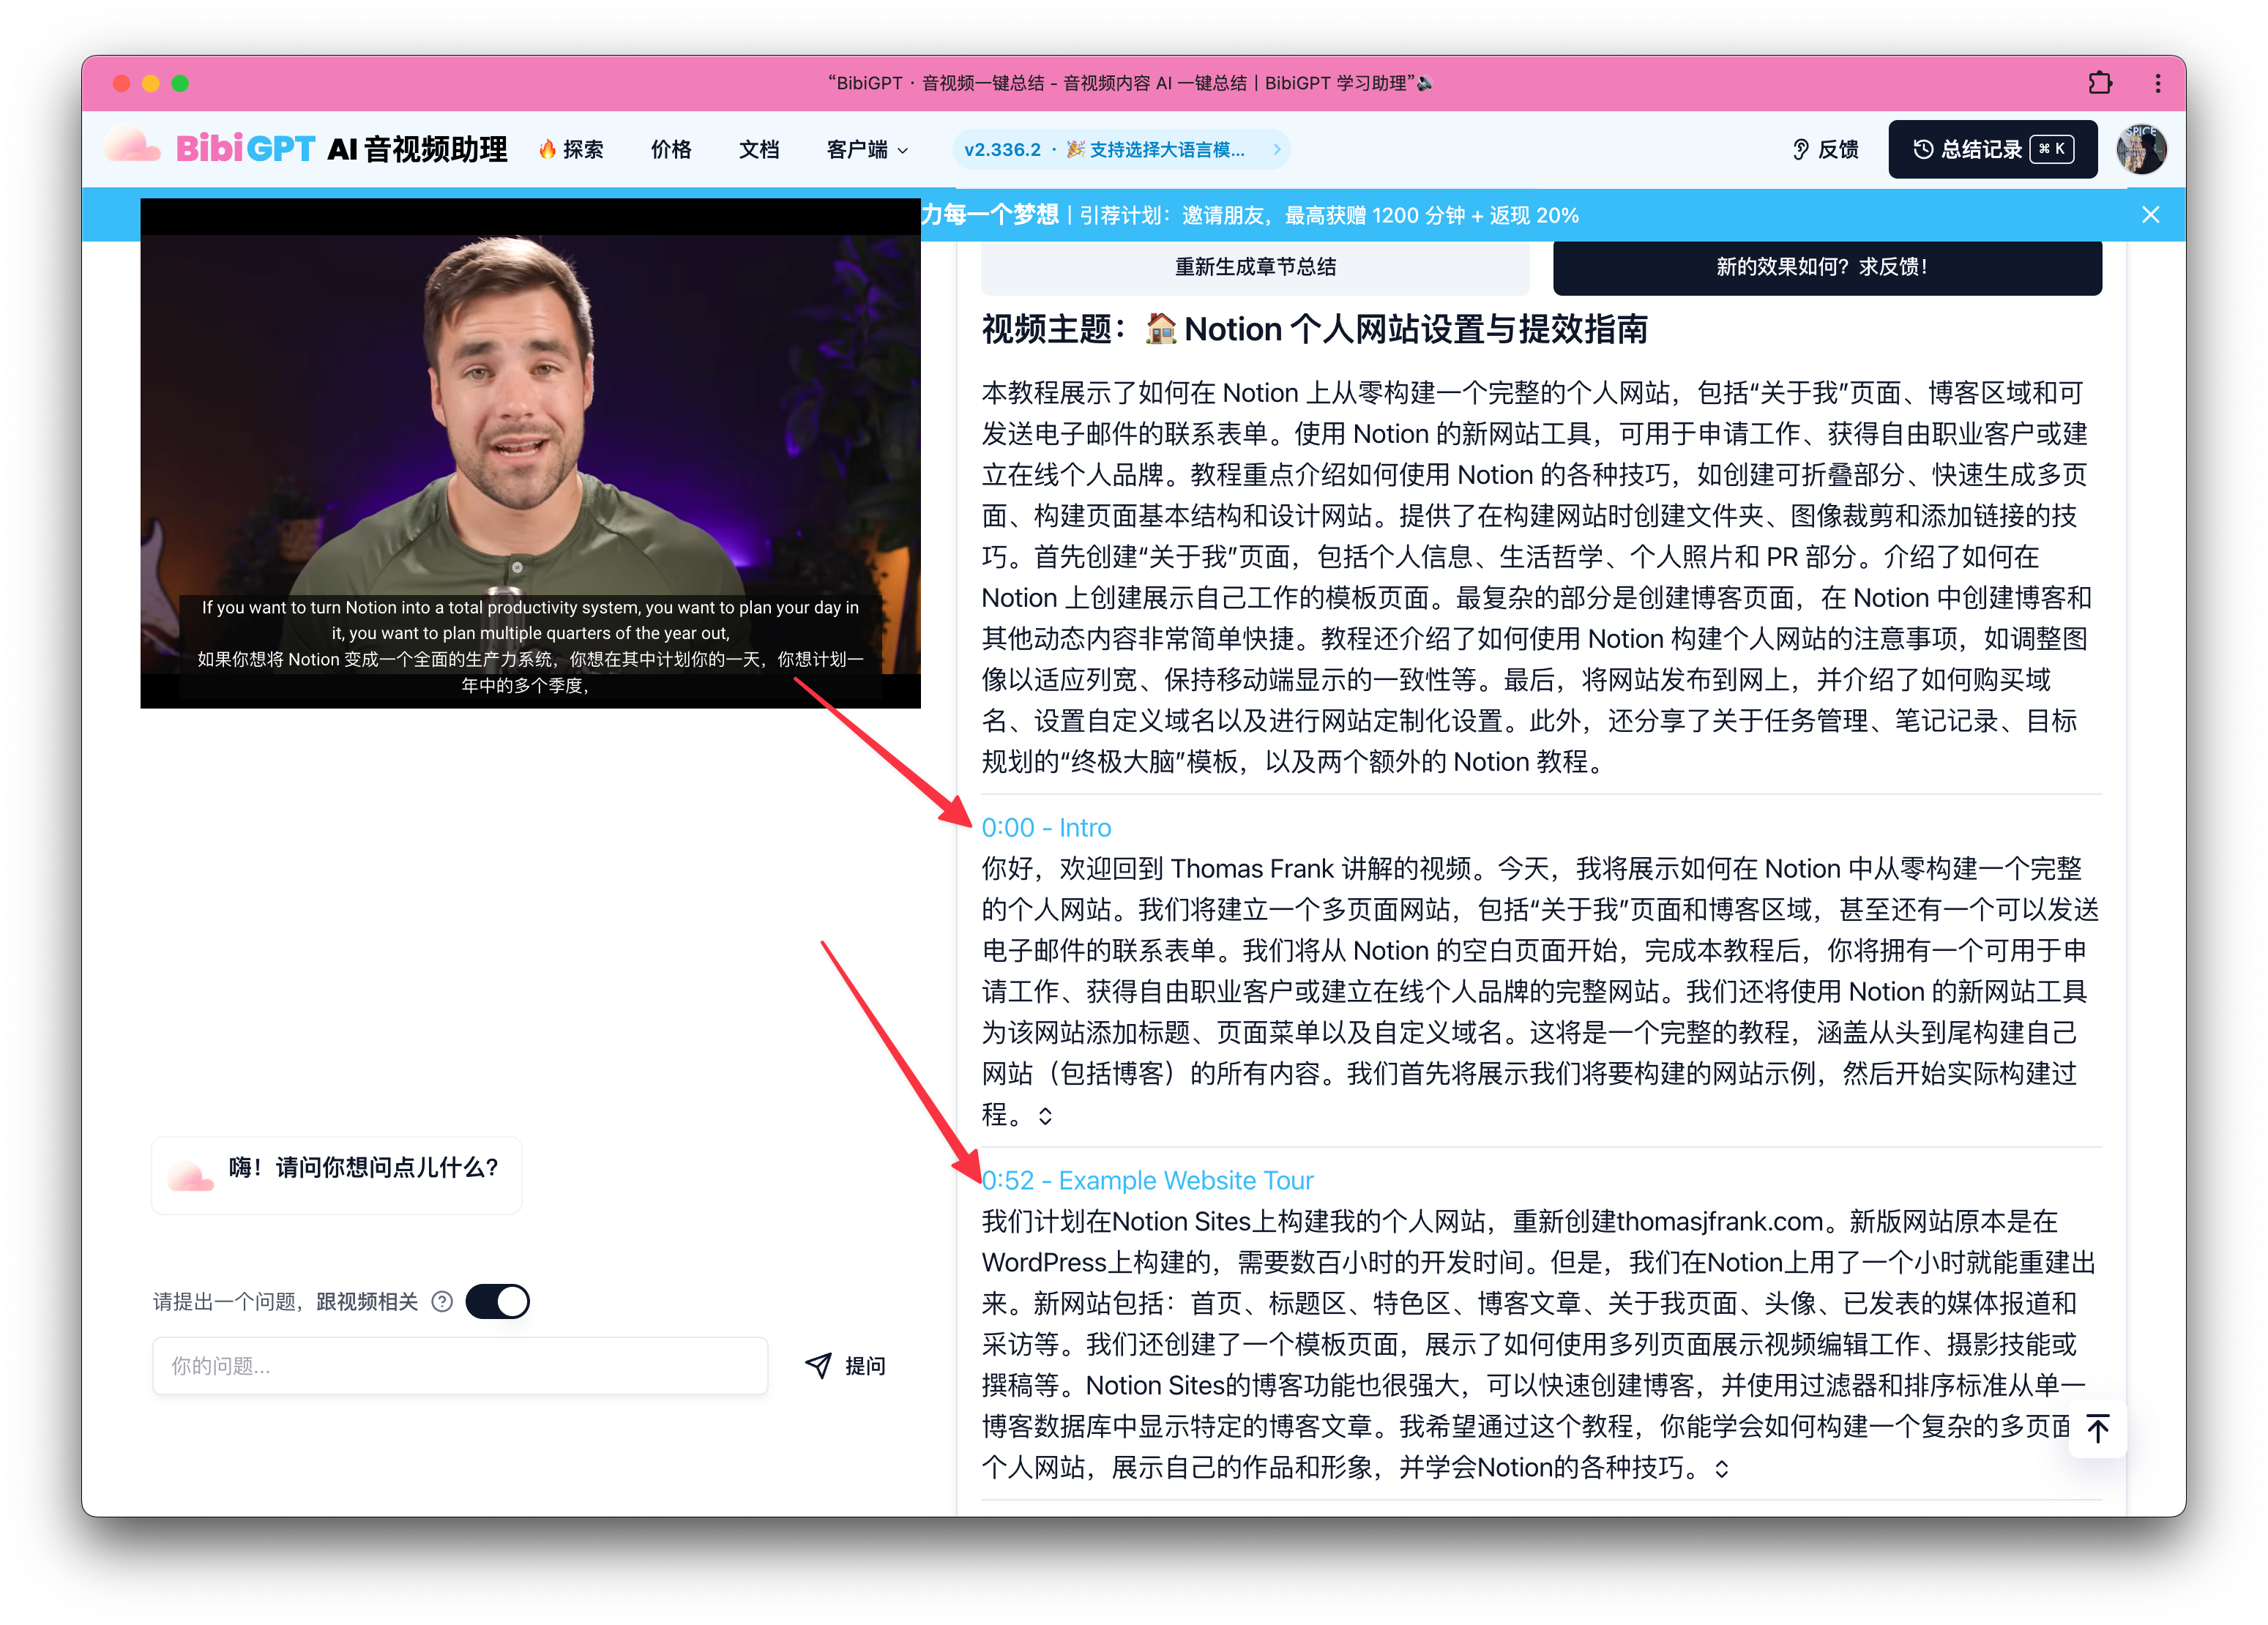Open the 文档 docs page

(759, 149)
